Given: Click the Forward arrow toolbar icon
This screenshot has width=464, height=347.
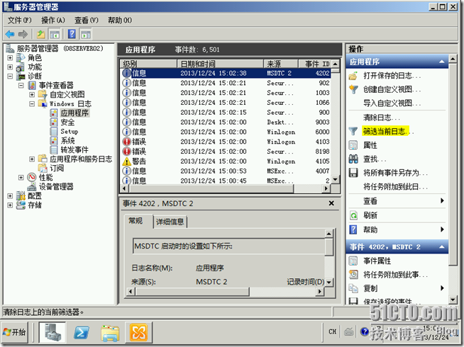Looking at the screenshot, I should [x=23, y=34].
